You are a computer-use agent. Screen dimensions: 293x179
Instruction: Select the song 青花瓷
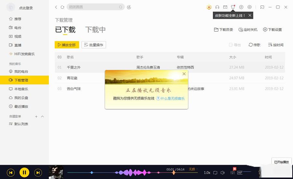coord(72,78)
